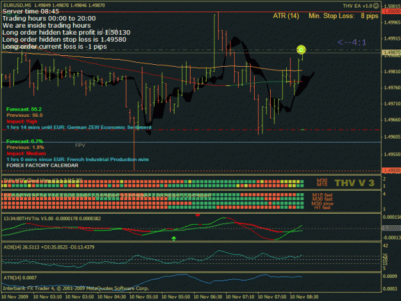The width and height of the screenshot is (401, 301).
Task: Select the 'FPV' pivot label
Action: (80, 145)
